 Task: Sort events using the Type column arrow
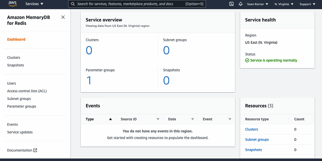click(x=111, y=119)
